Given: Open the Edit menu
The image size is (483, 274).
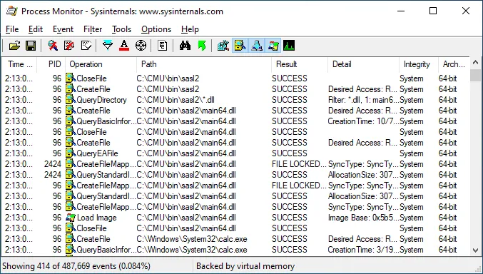Looking at the screenshot, I should pos(36,29).
